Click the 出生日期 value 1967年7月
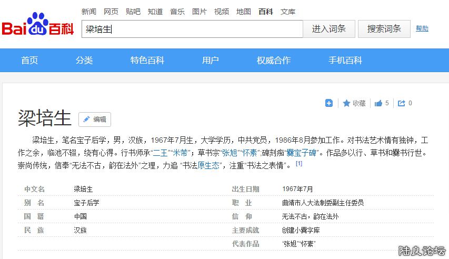Image resolution: width=449 pixels, height=259 pixels. pos(297,189)
